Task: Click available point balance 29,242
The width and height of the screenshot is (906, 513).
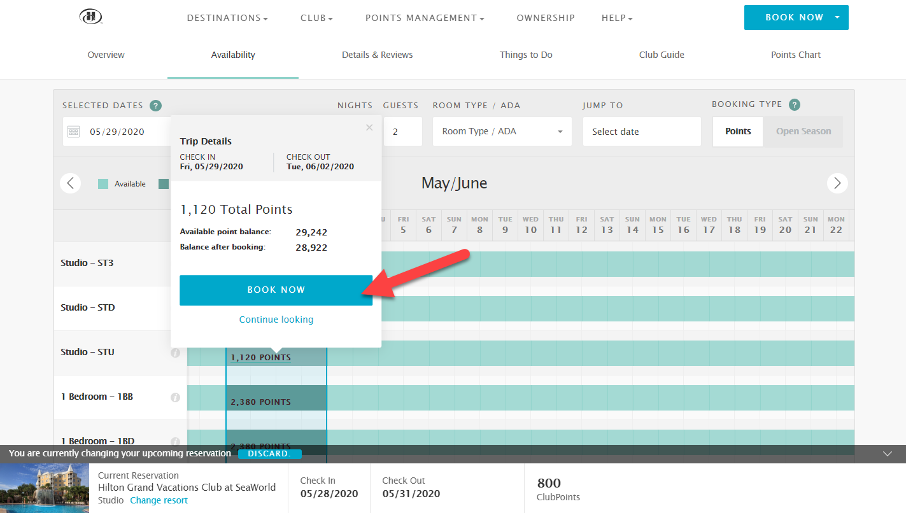Action: point(311,232)
